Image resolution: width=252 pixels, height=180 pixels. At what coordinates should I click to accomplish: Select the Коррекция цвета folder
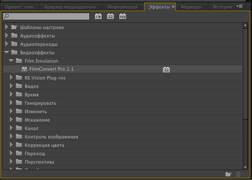(43, 145)
